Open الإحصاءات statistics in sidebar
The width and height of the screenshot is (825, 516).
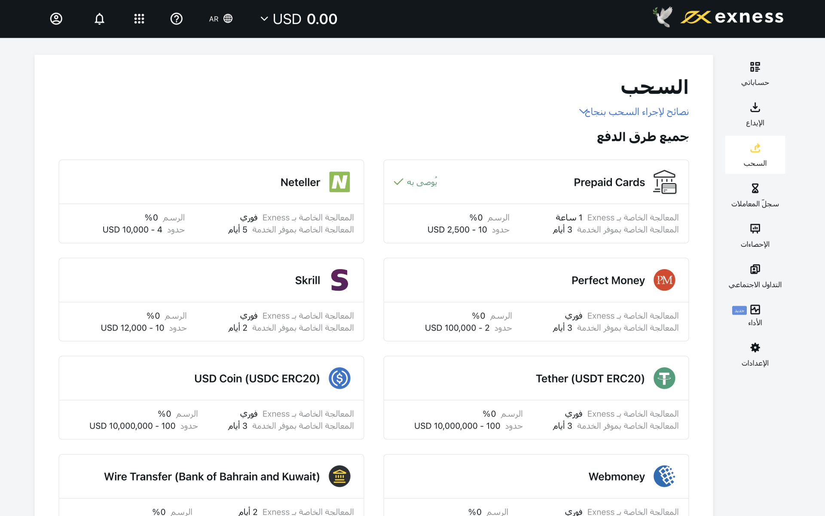tap(755, 236)
